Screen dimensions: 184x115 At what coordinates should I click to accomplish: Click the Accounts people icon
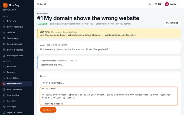(x=4, y=66)
